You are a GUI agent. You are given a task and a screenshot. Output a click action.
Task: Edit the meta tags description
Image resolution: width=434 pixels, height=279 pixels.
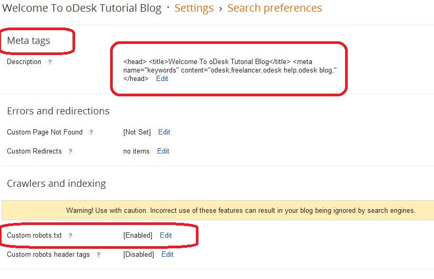pyautogui.click(x=162, y=78)
